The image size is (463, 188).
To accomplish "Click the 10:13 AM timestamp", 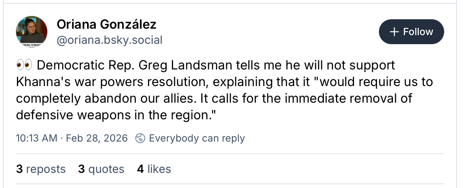I will 37,138.
